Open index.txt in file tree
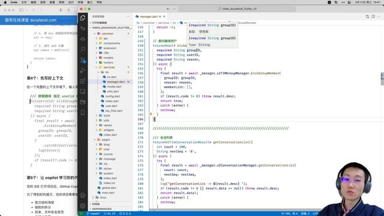The image size is (384, 216). coord(109,183)
